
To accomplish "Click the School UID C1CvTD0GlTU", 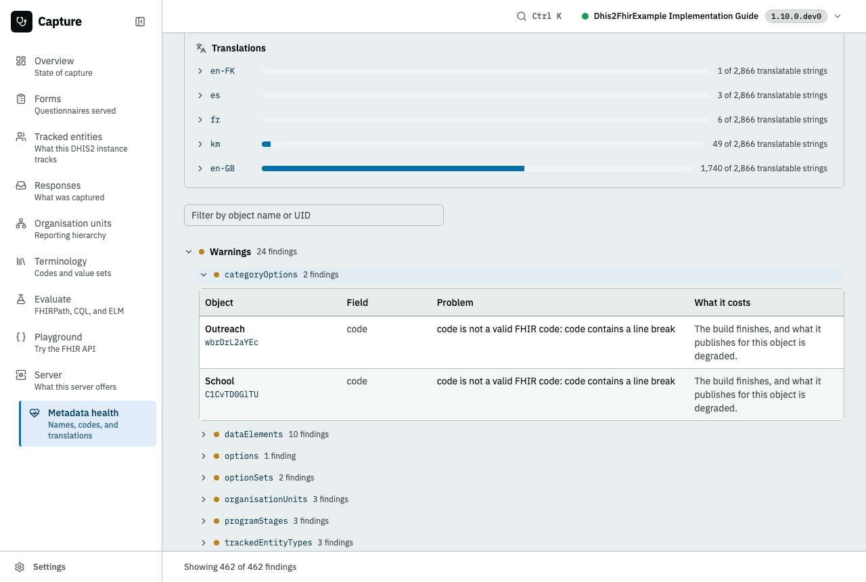I will click(231, 395).
